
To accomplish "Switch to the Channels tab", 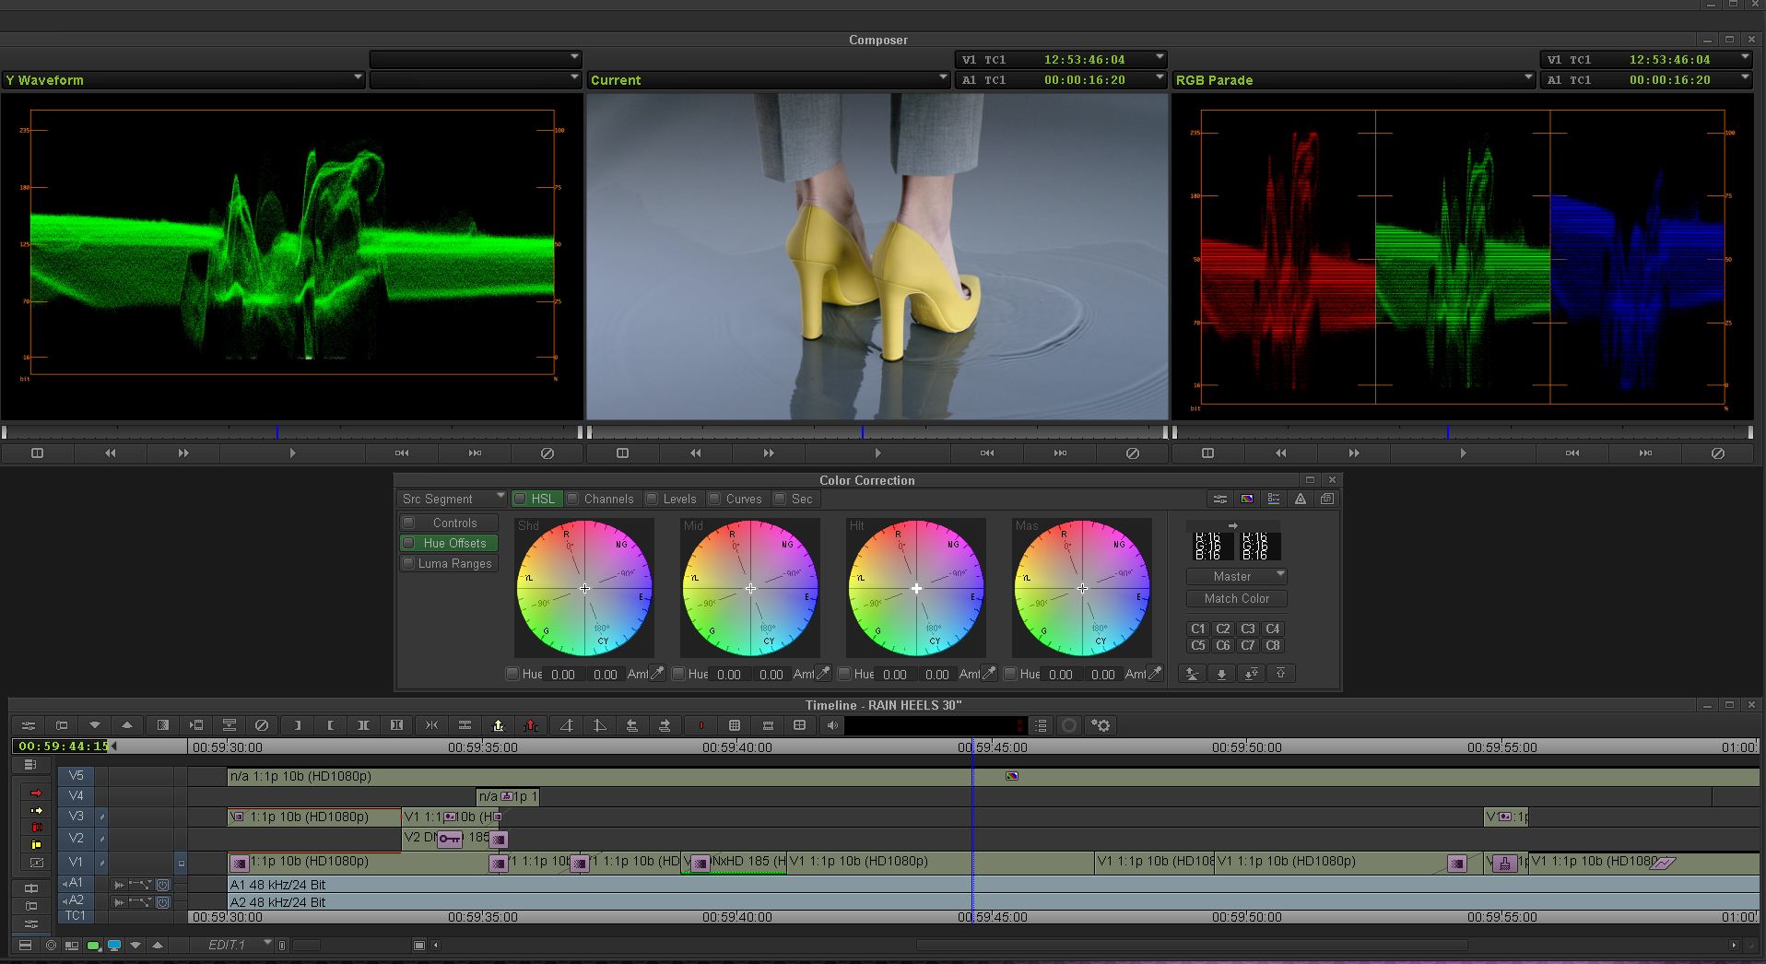I will coord(608,499).
